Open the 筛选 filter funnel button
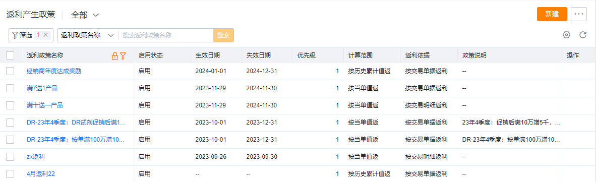The image size is (596, 182). [22, 35]
